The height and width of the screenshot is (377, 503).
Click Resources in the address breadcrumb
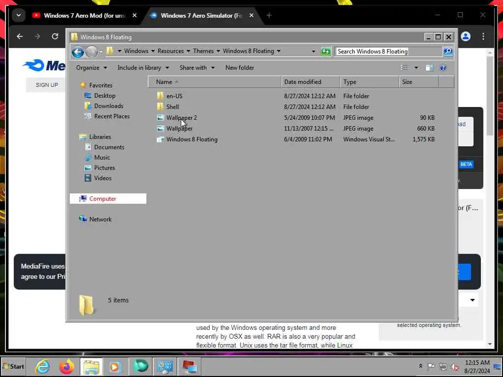(170, 51)
